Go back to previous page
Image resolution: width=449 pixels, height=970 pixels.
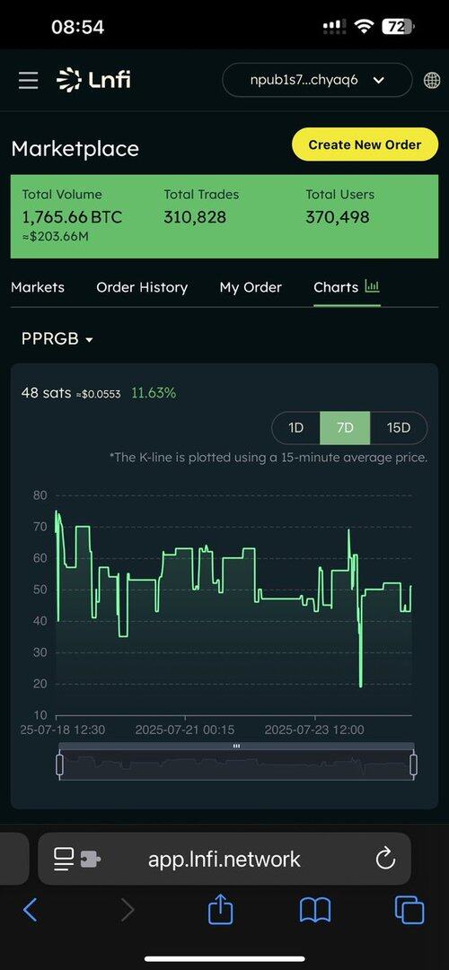30,910
